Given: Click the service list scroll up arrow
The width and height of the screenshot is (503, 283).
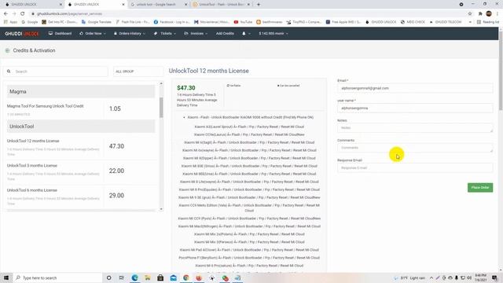Looking at the screenshot, I should click(161, 83).
